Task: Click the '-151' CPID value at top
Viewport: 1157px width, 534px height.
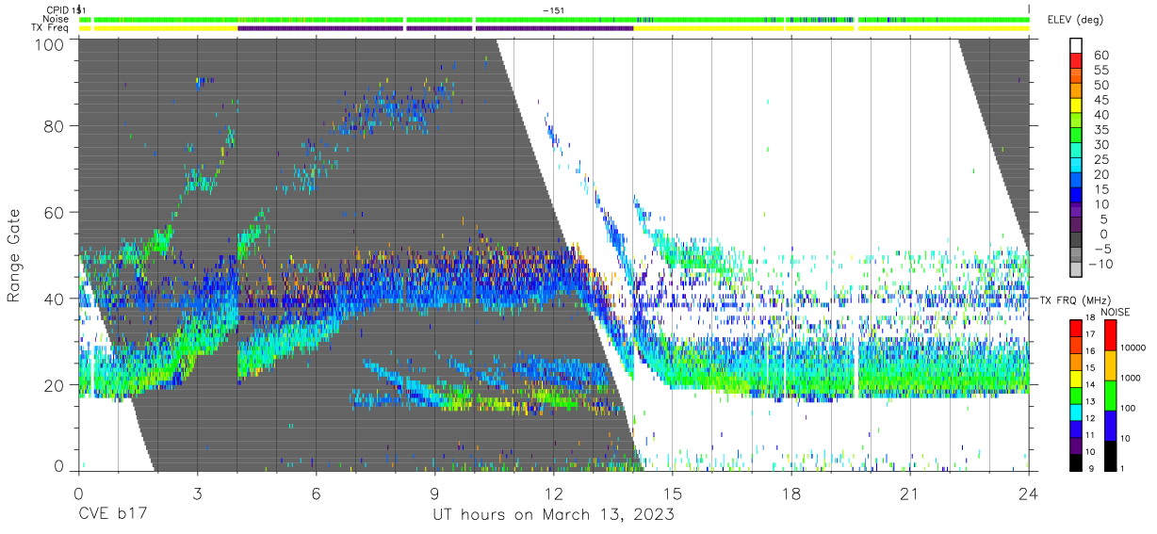Action: [554, 9]
